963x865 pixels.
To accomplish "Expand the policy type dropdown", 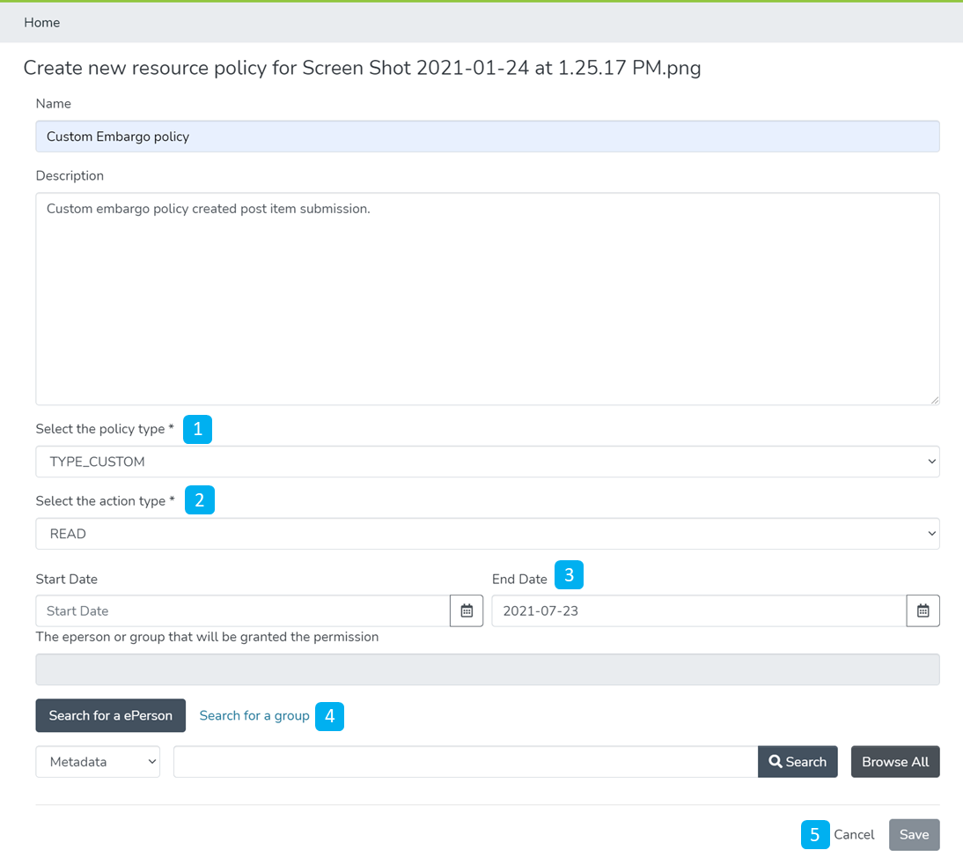I will [487, 462].
